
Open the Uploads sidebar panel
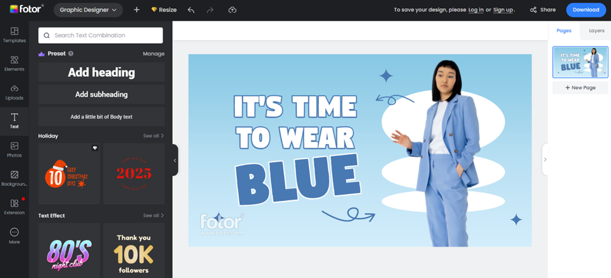(14, 93)
